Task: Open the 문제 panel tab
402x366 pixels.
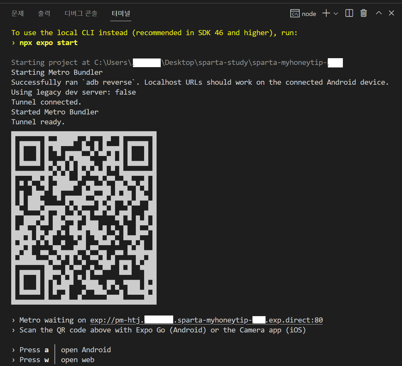Action: (18, 13)
